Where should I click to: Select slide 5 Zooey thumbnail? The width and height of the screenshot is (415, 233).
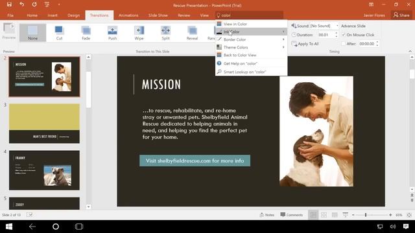[44, 203]
